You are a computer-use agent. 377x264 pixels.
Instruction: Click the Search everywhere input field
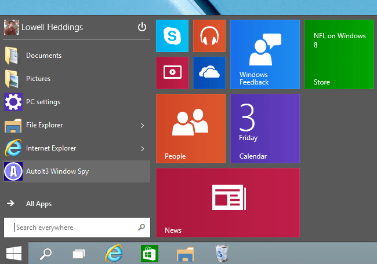click(77, 228)
